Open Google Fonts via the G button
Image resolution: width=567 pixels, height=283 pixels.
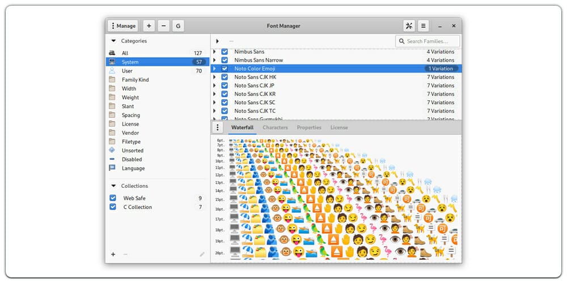coord(178,26)
